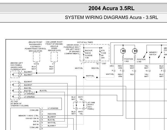This screenshot has width=167, height=130.
Task: Click the 'IGN IN' pin label
Action: tap(36, 121)
